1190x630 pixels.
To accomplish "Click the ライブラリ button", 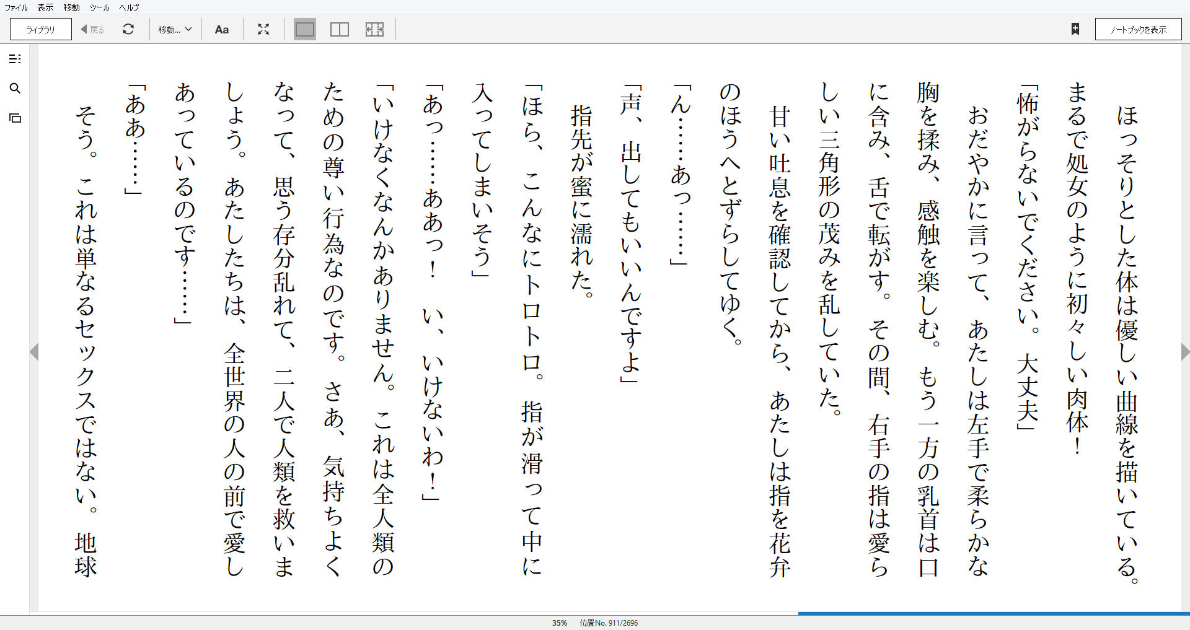I will tap(41, 29).
